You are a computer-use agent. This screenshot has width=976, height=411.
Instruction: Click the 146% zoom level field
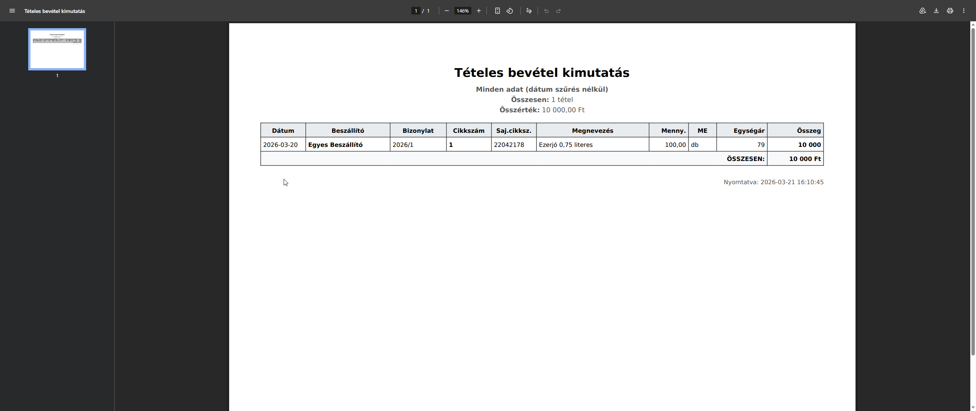(x=462, y=11)
